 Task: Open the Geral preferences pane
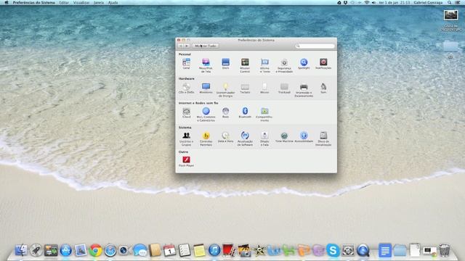186,64
